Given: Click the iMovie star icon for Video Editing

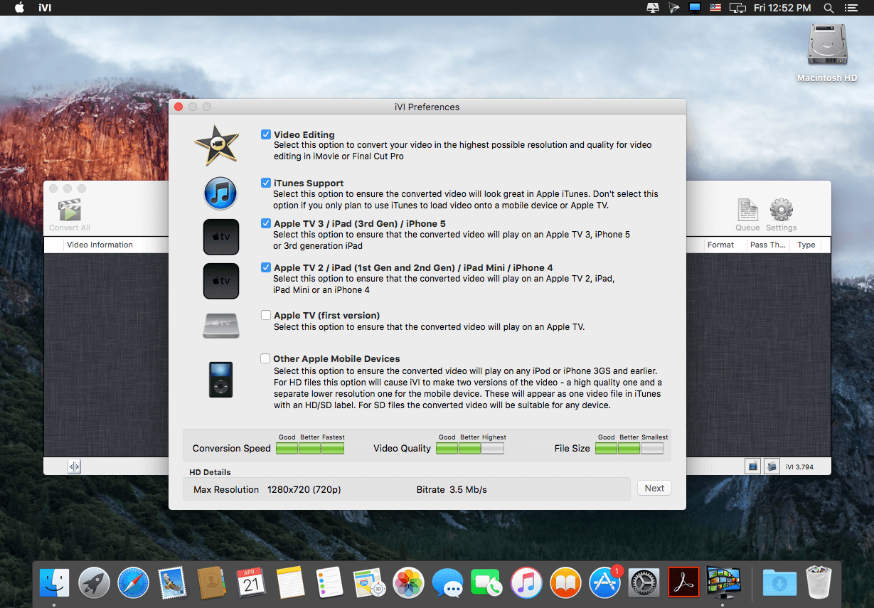Looking at the screenshot, I should point(217,145).
